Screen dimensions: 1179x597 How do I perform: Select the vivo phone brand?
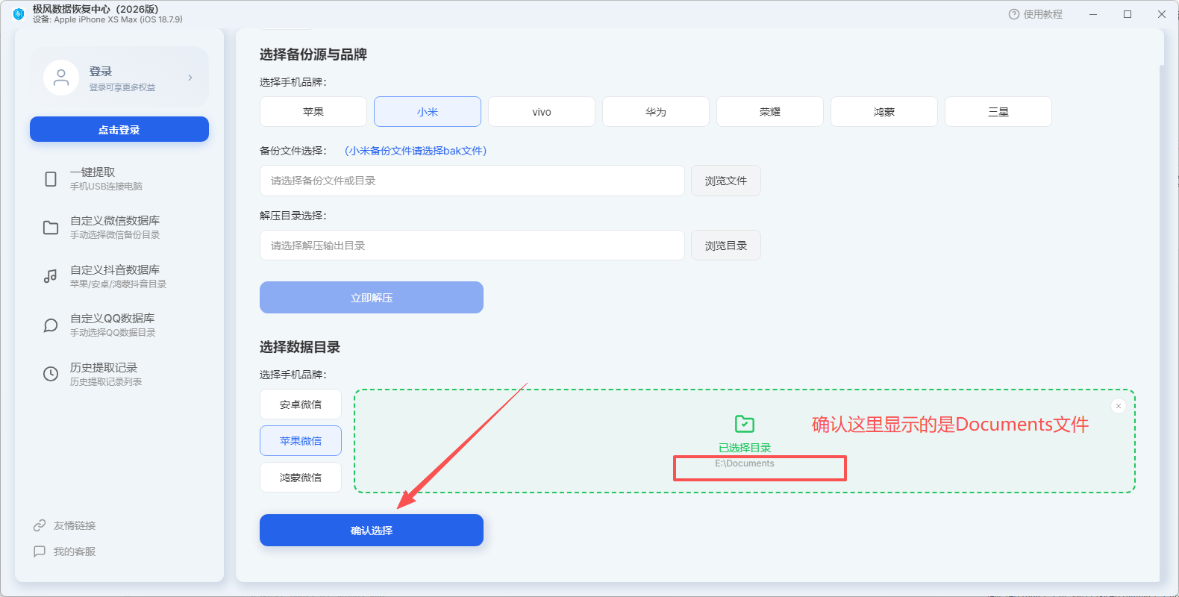(x=542, y=112)
